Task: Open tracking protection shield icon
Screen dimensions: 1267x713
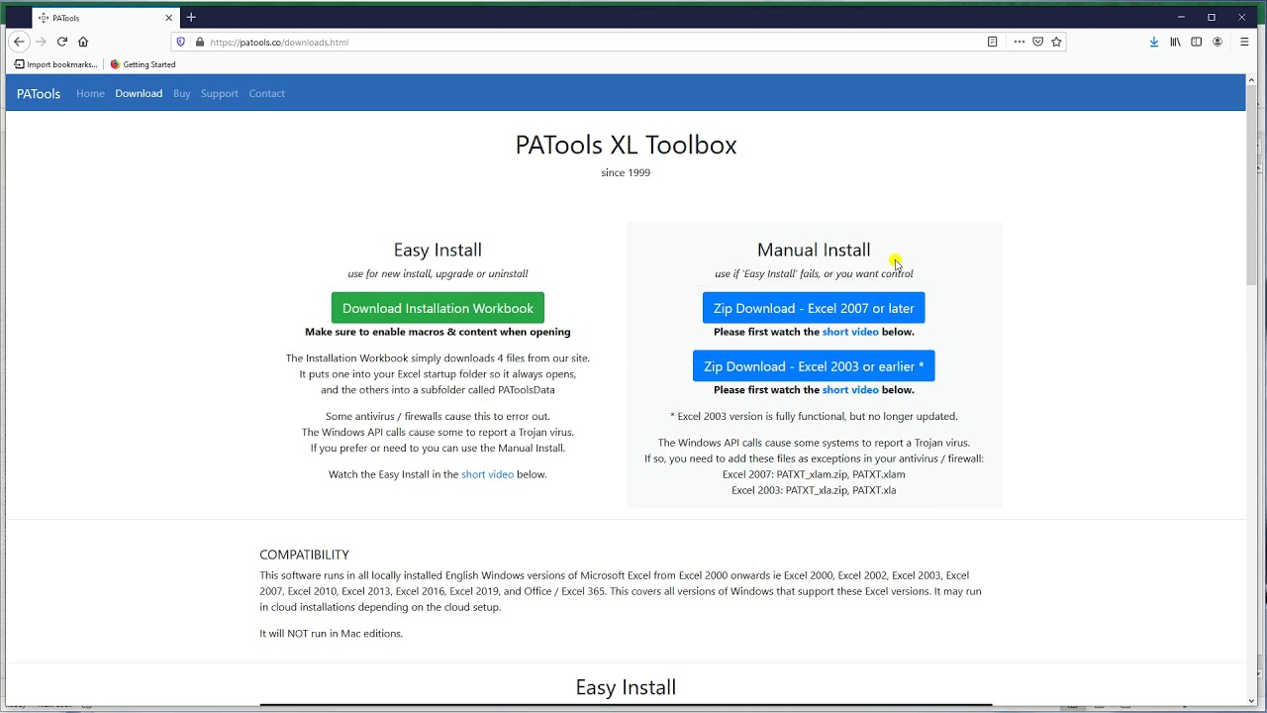Action: point(180,42)
